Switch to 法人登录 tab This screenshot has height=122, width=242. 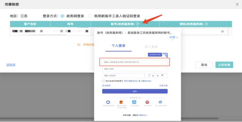pos(151,47)
